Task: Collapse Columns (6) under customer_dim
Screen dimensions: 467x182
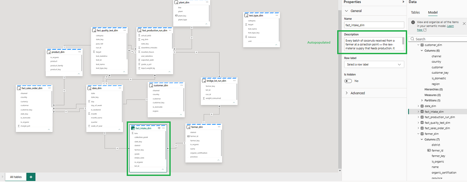Action: pos(422,51)
